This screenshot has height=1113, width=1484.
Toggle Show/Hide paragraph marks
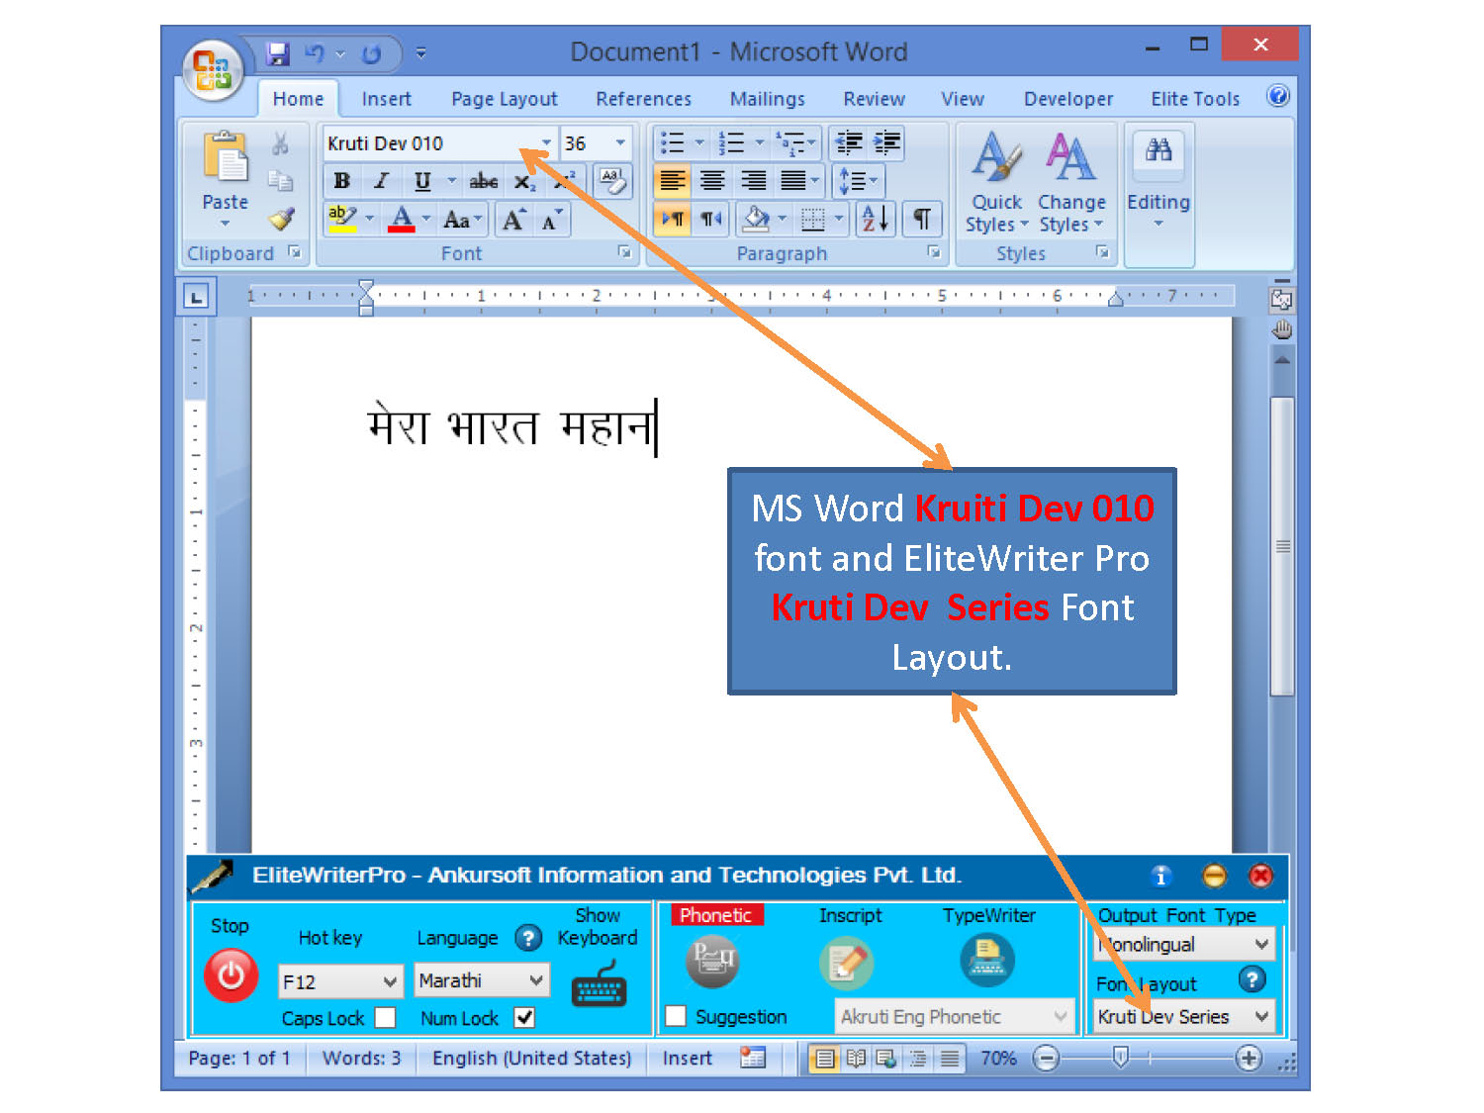coord(921,219)
